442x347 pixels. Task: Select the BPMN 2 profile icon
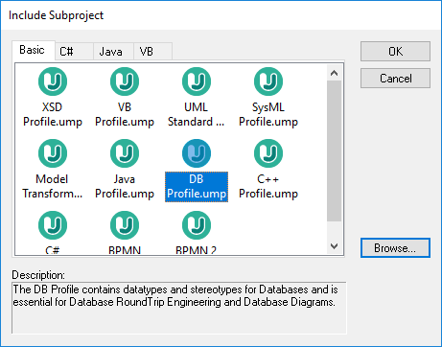coord(197,225)
